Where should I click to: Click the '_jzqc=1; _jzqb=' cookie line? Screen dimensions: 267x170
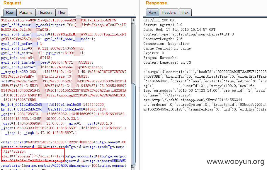pyautogui.click(x=39, y=133)
